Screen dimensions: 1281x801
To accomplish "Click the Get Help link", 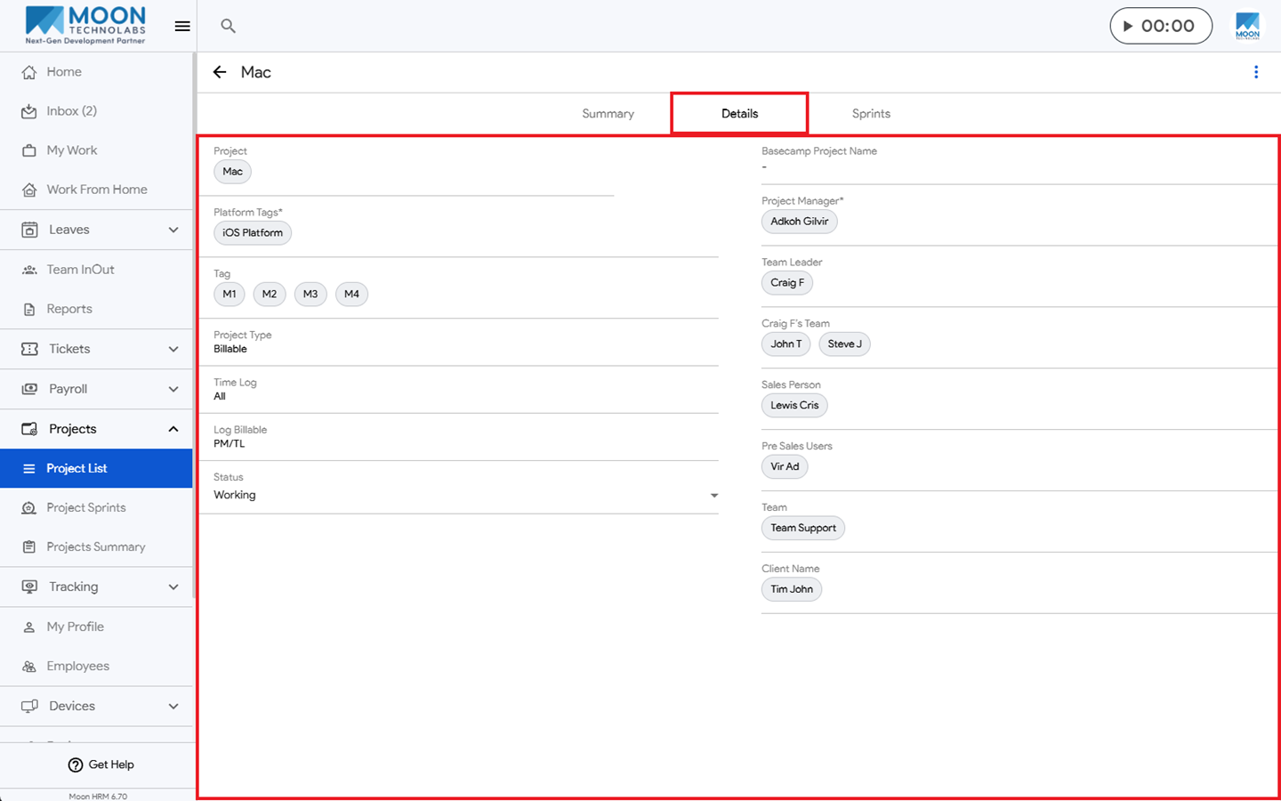I will [101, 765].
